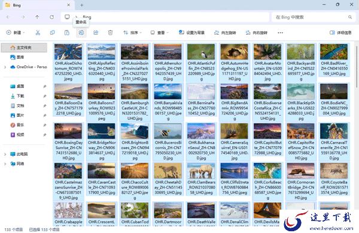Toggle the details pane button
Image resolution: width=359 pixels, height=233 pixels.
coord(340,32)
